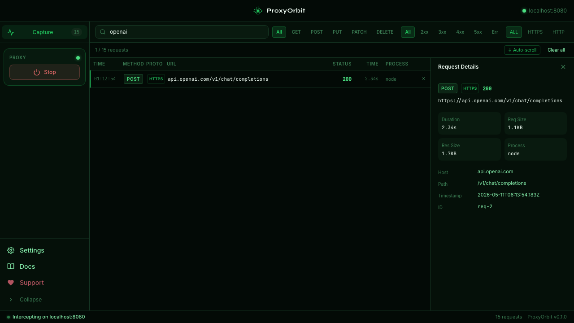Filter requests by GET method
Viewport: 574px width, 323px height.
pos(296,32)
